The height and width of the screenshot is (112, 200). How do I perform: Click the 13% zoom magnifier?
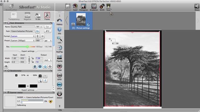coord(59,40)
